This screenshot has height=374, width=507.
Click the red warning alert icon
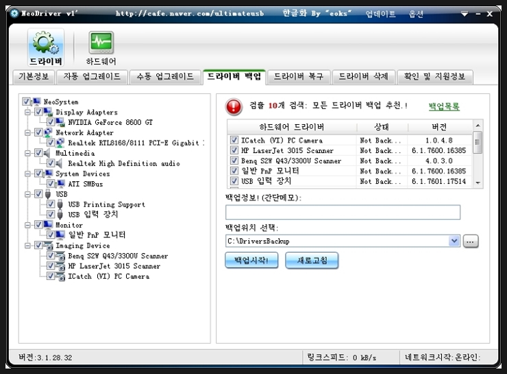234,106
